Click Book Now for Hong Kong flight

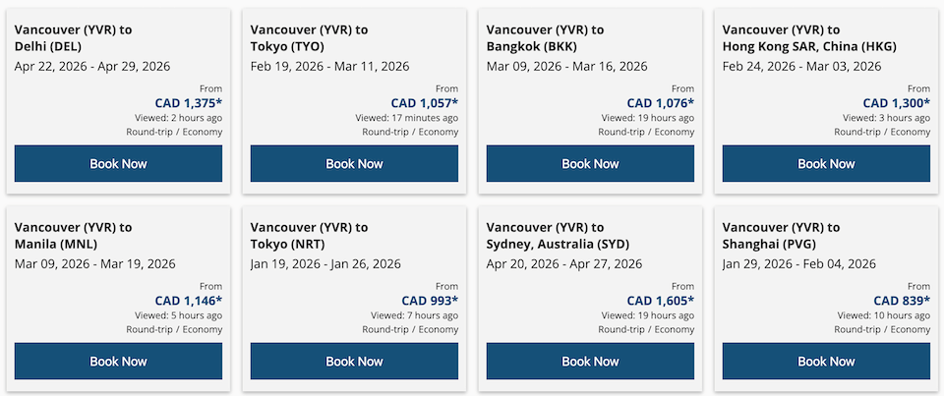click(x=826, y=164)
